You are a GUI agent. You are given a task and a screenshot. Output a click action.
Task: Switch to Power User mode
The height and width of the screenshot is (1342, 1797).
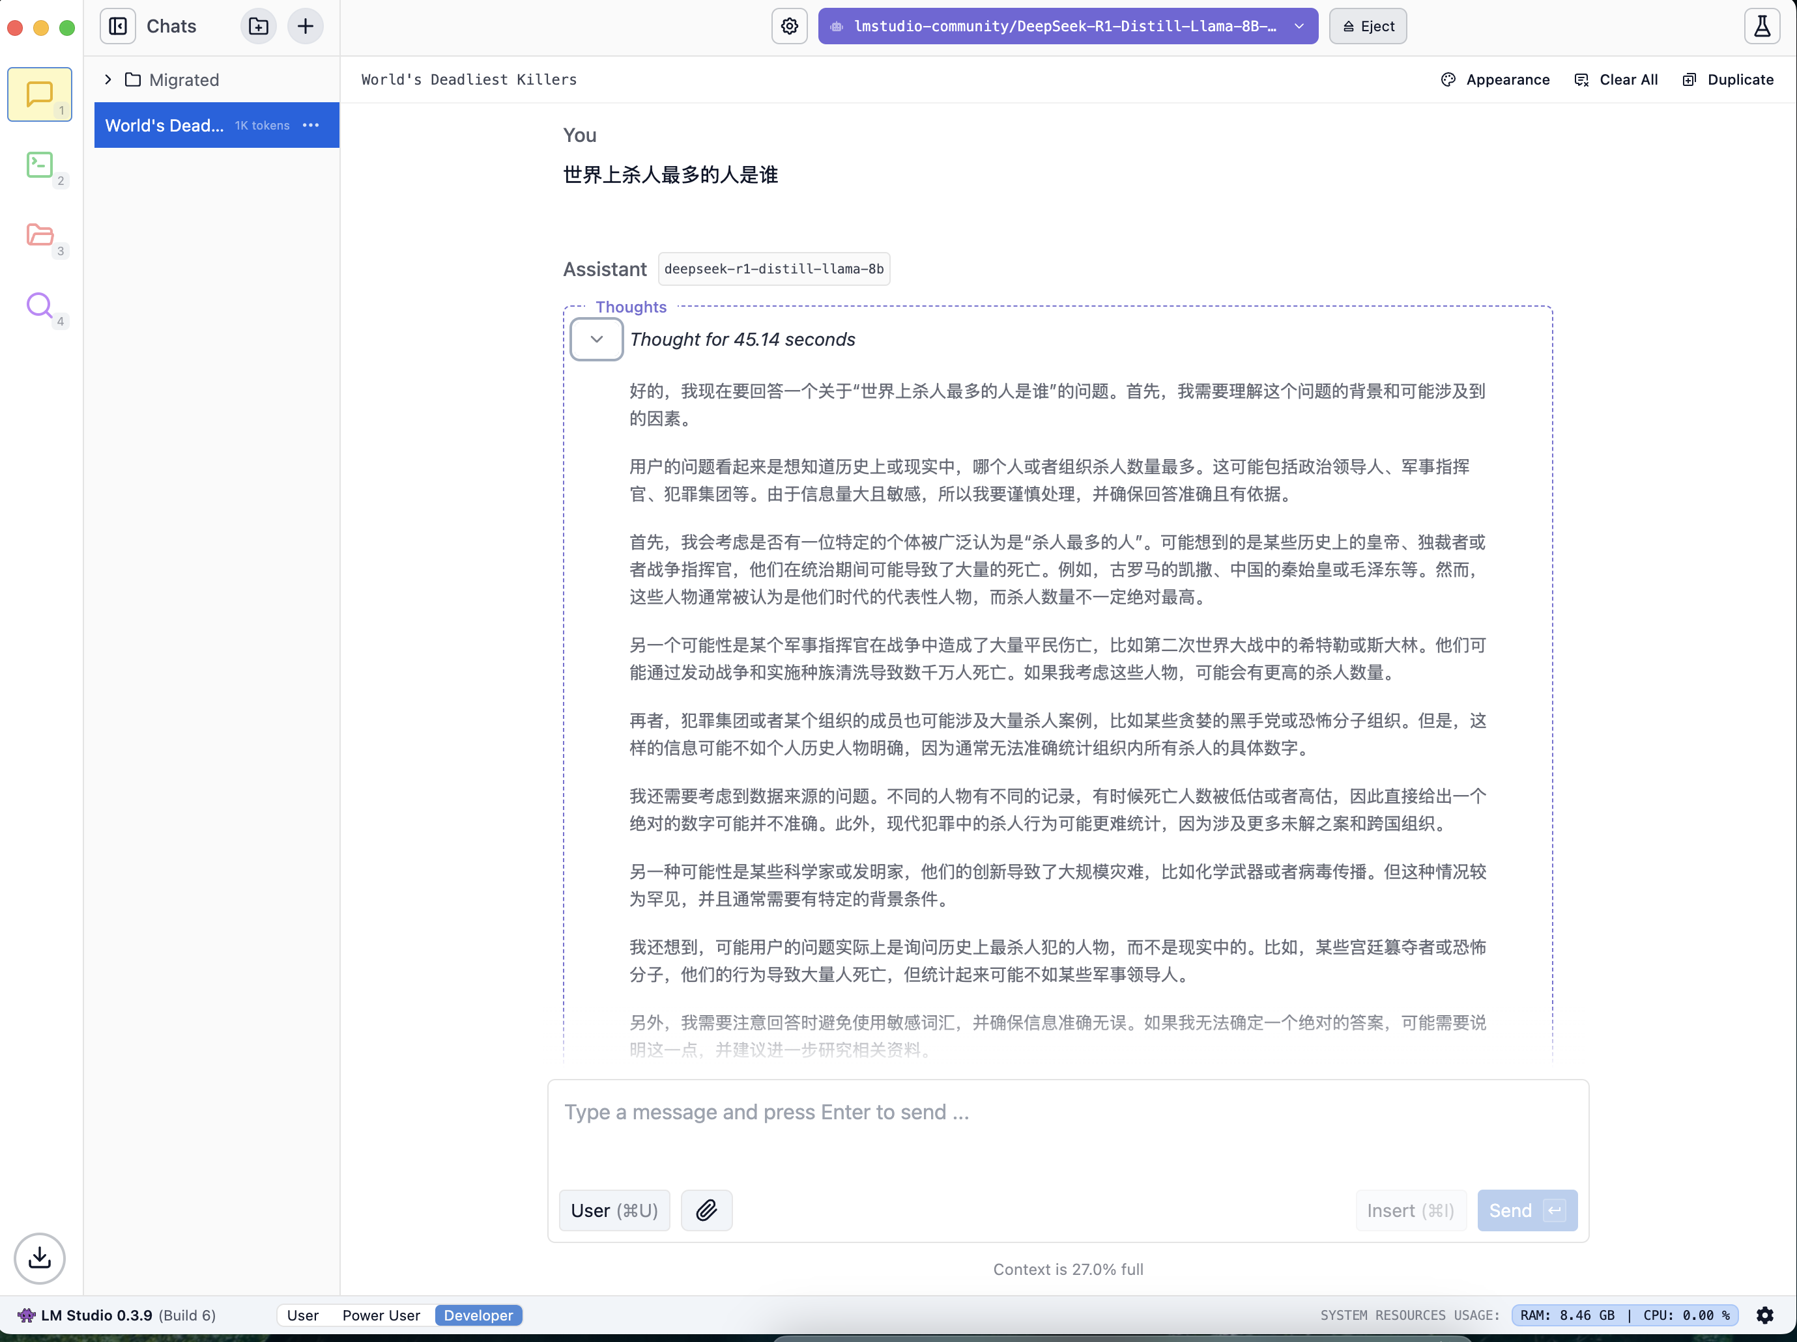pos(381,1315)
